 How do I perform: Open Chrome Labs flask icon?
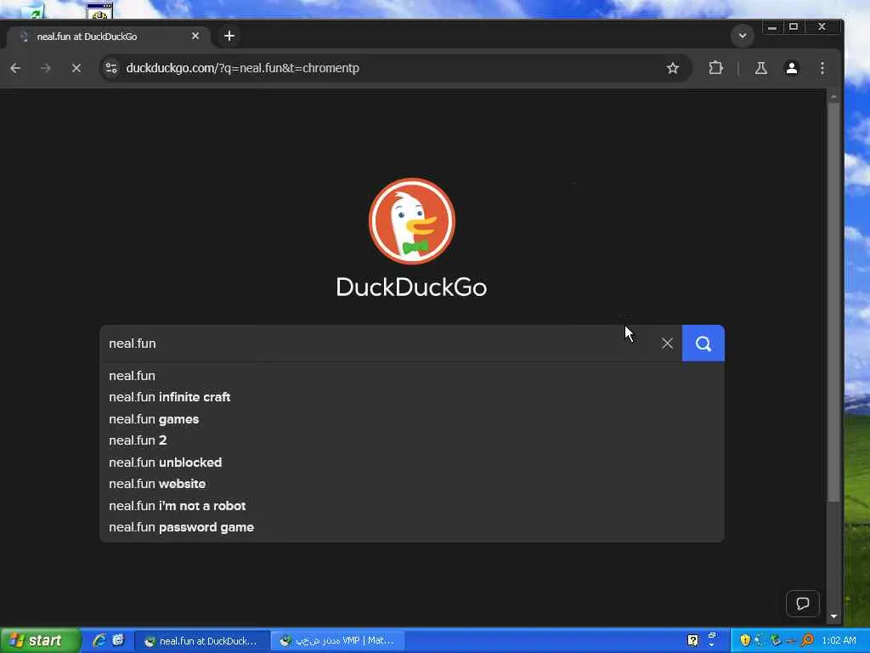pos(760,68)
